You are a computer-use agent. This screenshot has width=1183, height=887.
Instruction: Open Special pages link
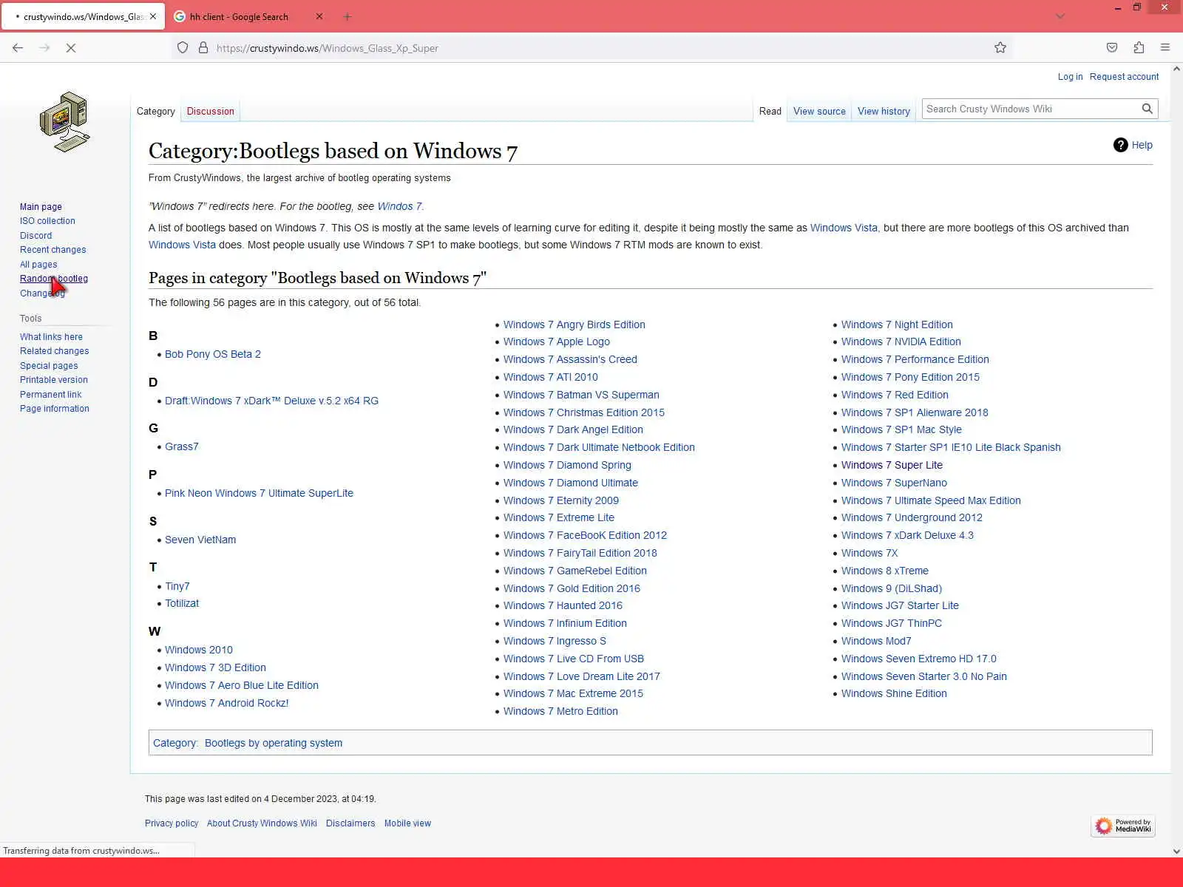pyautogui.click(x=49, y=366)
